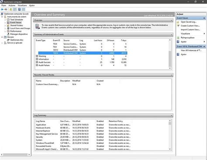The height and width of the screenshot is (160, 207).
Task: Click the Create Custom View filter icon
Action: [178, 26]
